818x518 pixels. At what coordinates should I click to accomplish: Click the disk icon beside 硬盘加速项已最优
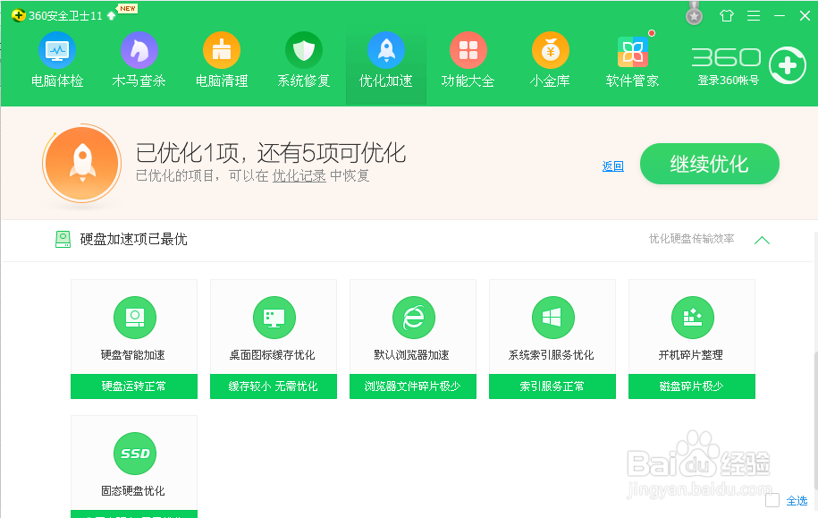click(x=63, y=240)
